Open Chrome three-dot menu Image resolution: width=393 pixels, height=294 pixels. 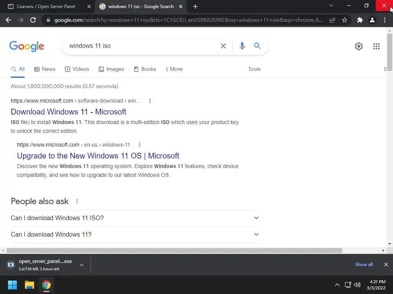(385, 20)
